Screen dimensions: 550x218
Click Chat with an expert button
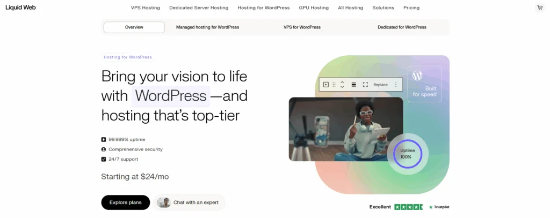(190, 202)
